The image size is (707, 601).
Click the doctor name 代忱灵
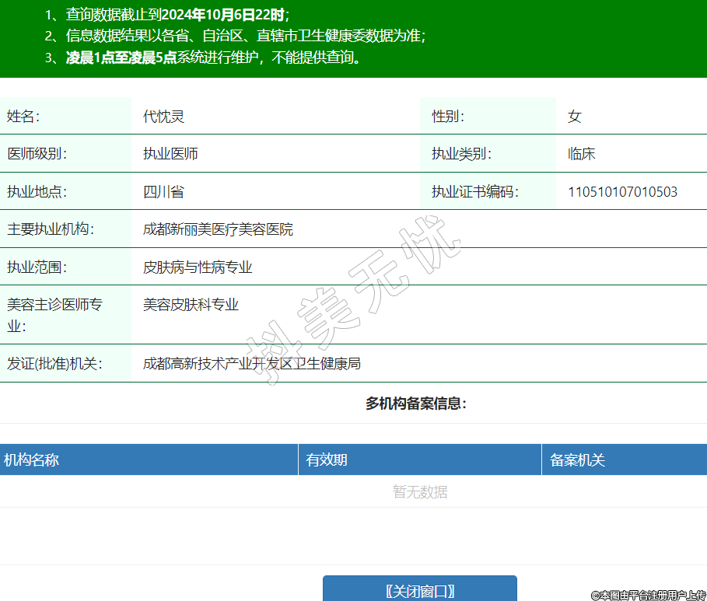163,117
